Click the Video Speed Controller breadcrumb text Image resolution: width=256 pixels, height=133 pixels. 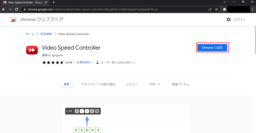pos(74,34)
